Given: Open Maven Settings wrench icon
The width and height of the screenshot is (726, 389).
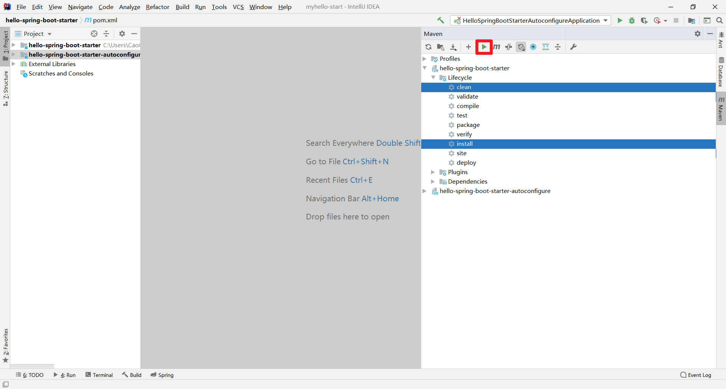Looking at the screenshot, I should pyautogui.click(x=574, y=47).
